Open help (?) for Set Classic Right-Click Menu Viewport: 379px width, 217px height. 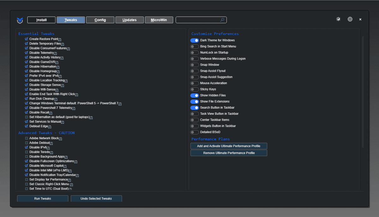[71, 185]
